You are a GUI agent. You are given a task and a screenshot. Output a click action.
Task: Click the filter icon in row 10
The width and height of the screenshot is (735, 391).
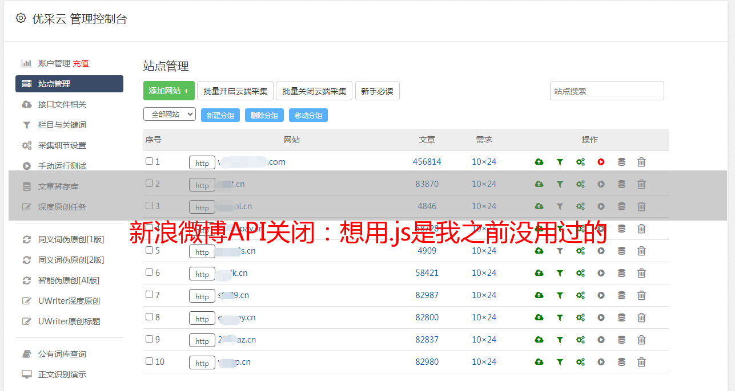point(560,362)
